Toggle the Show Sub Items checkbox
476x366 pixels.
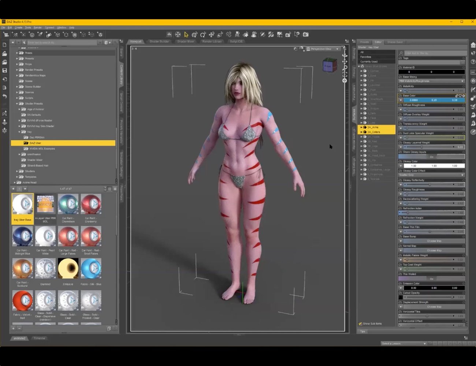(360, 324)
